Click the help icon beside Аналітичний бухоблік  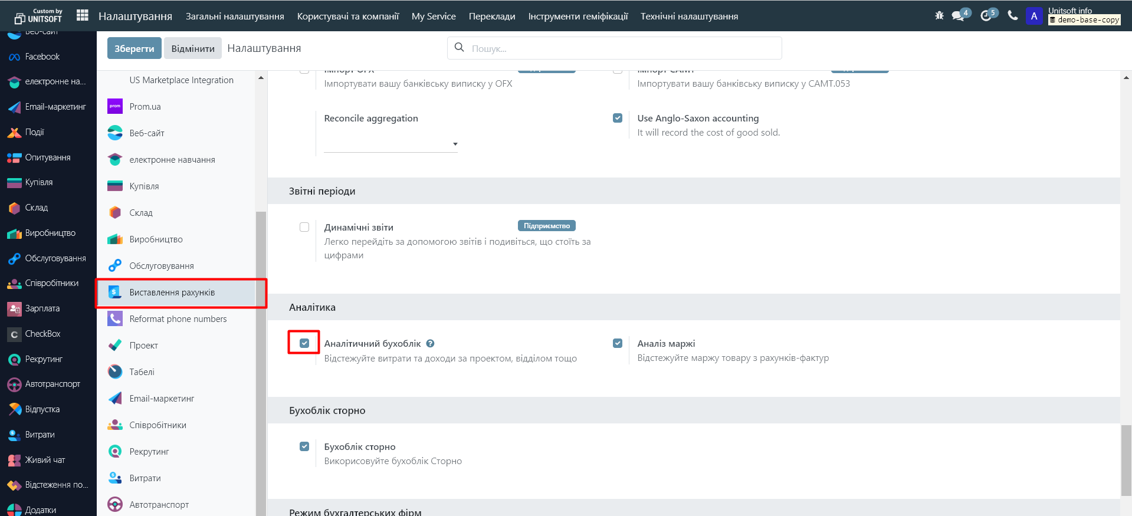430,344
